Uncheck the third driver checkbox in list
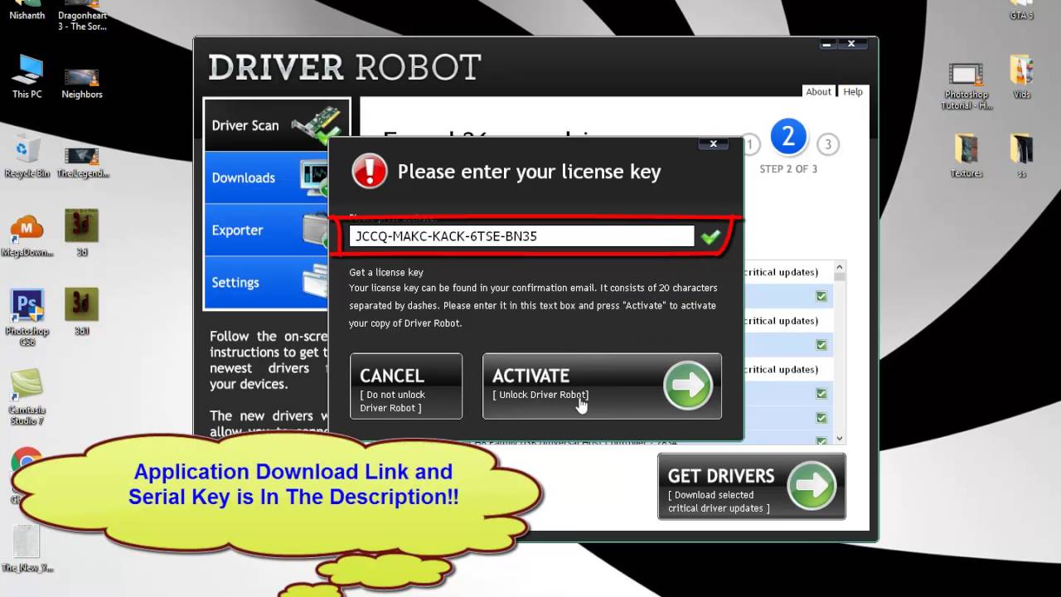The height and width of the screenshot is (597, 1061). [821, 394]
